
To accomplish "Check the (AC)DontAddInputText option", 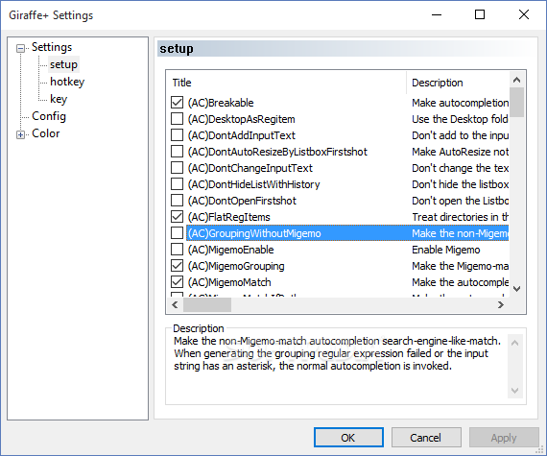I will coord(177,135).
